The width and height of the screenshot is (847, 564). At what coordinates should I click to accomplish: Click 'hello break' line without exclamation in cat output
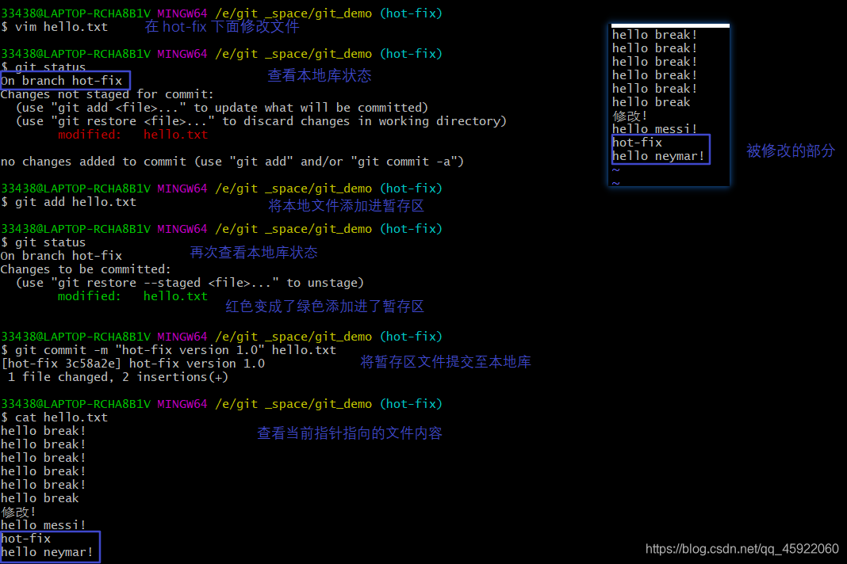point(40,498)
